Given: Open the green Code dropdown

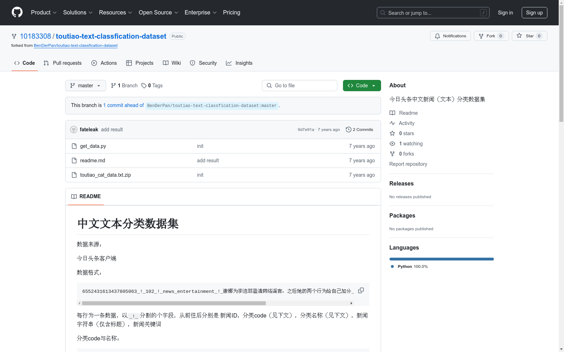Looking at the screenshot, I should pyautogui.click(x=362, y=86).
